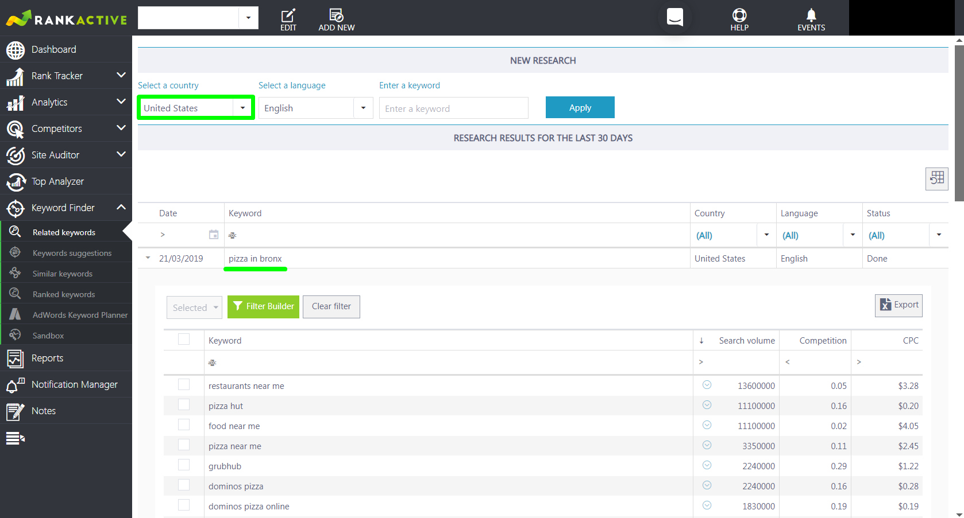This screenshot has width=964, height=518.
Task: Check the pizza near me row
Action: point(184,445)
